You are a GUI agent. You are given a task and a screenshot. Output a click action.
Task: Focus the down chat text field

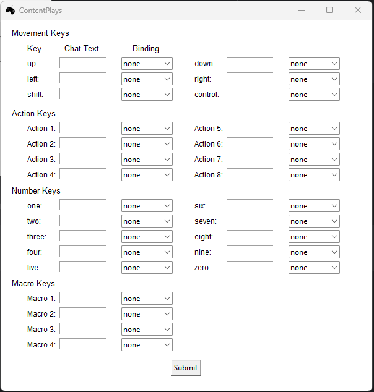coord(250,62)
